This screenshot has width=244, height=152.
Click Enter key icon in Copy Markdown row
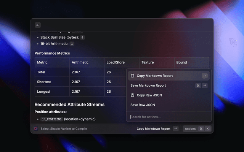click(205, 76)
